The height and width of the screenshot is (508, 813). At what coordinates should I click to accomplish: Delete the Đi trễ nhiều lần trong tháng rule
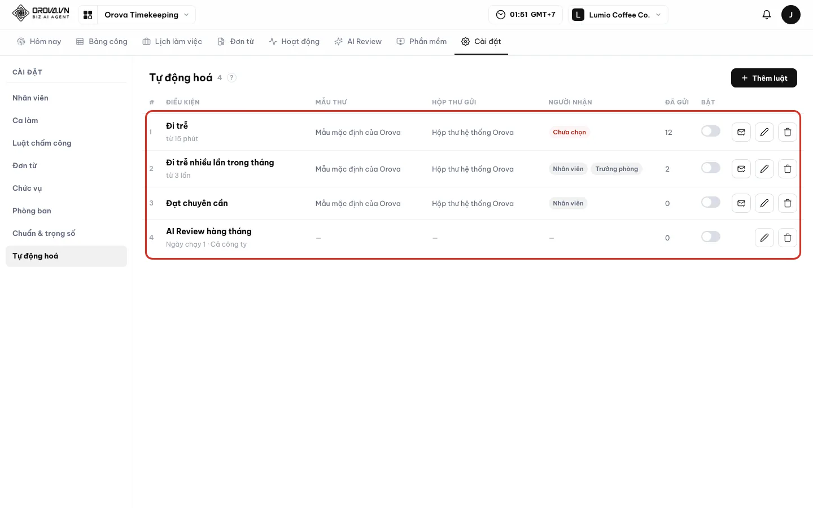click(788, 169)
